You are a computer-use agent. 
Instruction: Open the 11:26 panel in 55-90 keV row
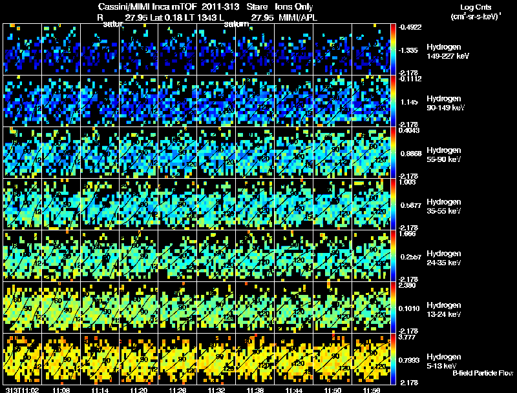pyautogui.click(x=177, y=152)
